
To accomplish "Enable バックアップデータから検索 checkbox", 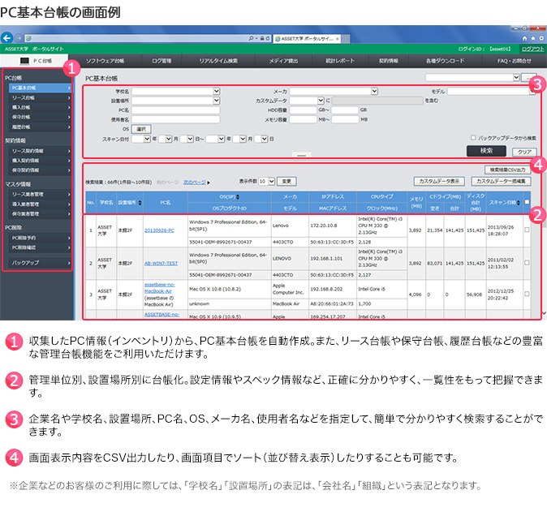I will point(473,138).
